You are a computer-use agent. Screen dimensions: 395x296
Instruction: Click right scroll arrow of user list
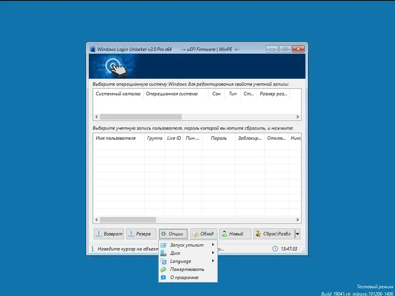298,220
